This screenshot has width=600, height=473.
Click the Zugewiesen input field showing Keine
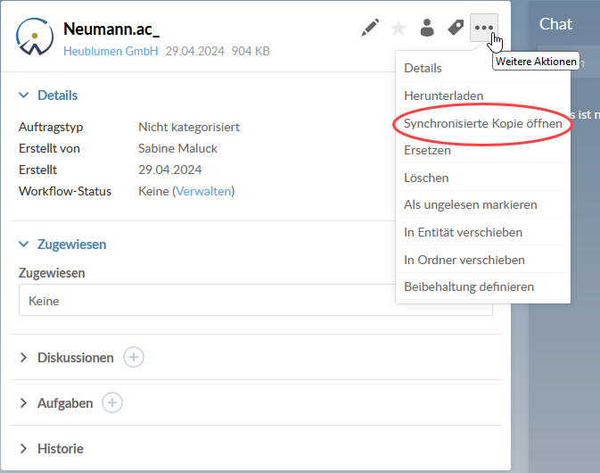256,300
